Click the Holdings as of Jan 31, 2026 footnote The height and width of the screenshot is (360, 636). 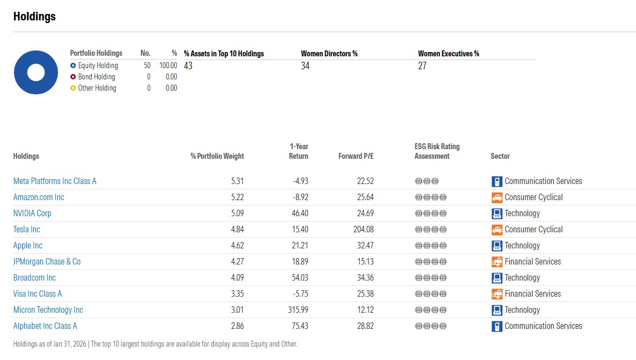click(x=155, y=344)
